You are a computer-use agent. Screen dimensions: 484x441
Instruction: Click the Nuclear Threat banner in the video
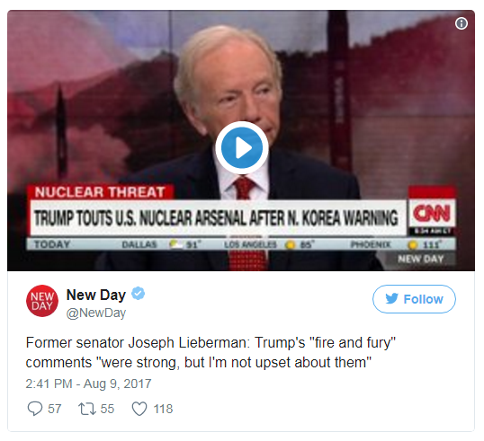pos(100,192)
